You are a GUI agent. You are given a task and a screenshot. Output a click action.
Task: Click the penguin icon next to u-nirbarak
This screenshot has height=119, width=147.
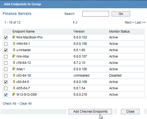[x=14, y=50]
